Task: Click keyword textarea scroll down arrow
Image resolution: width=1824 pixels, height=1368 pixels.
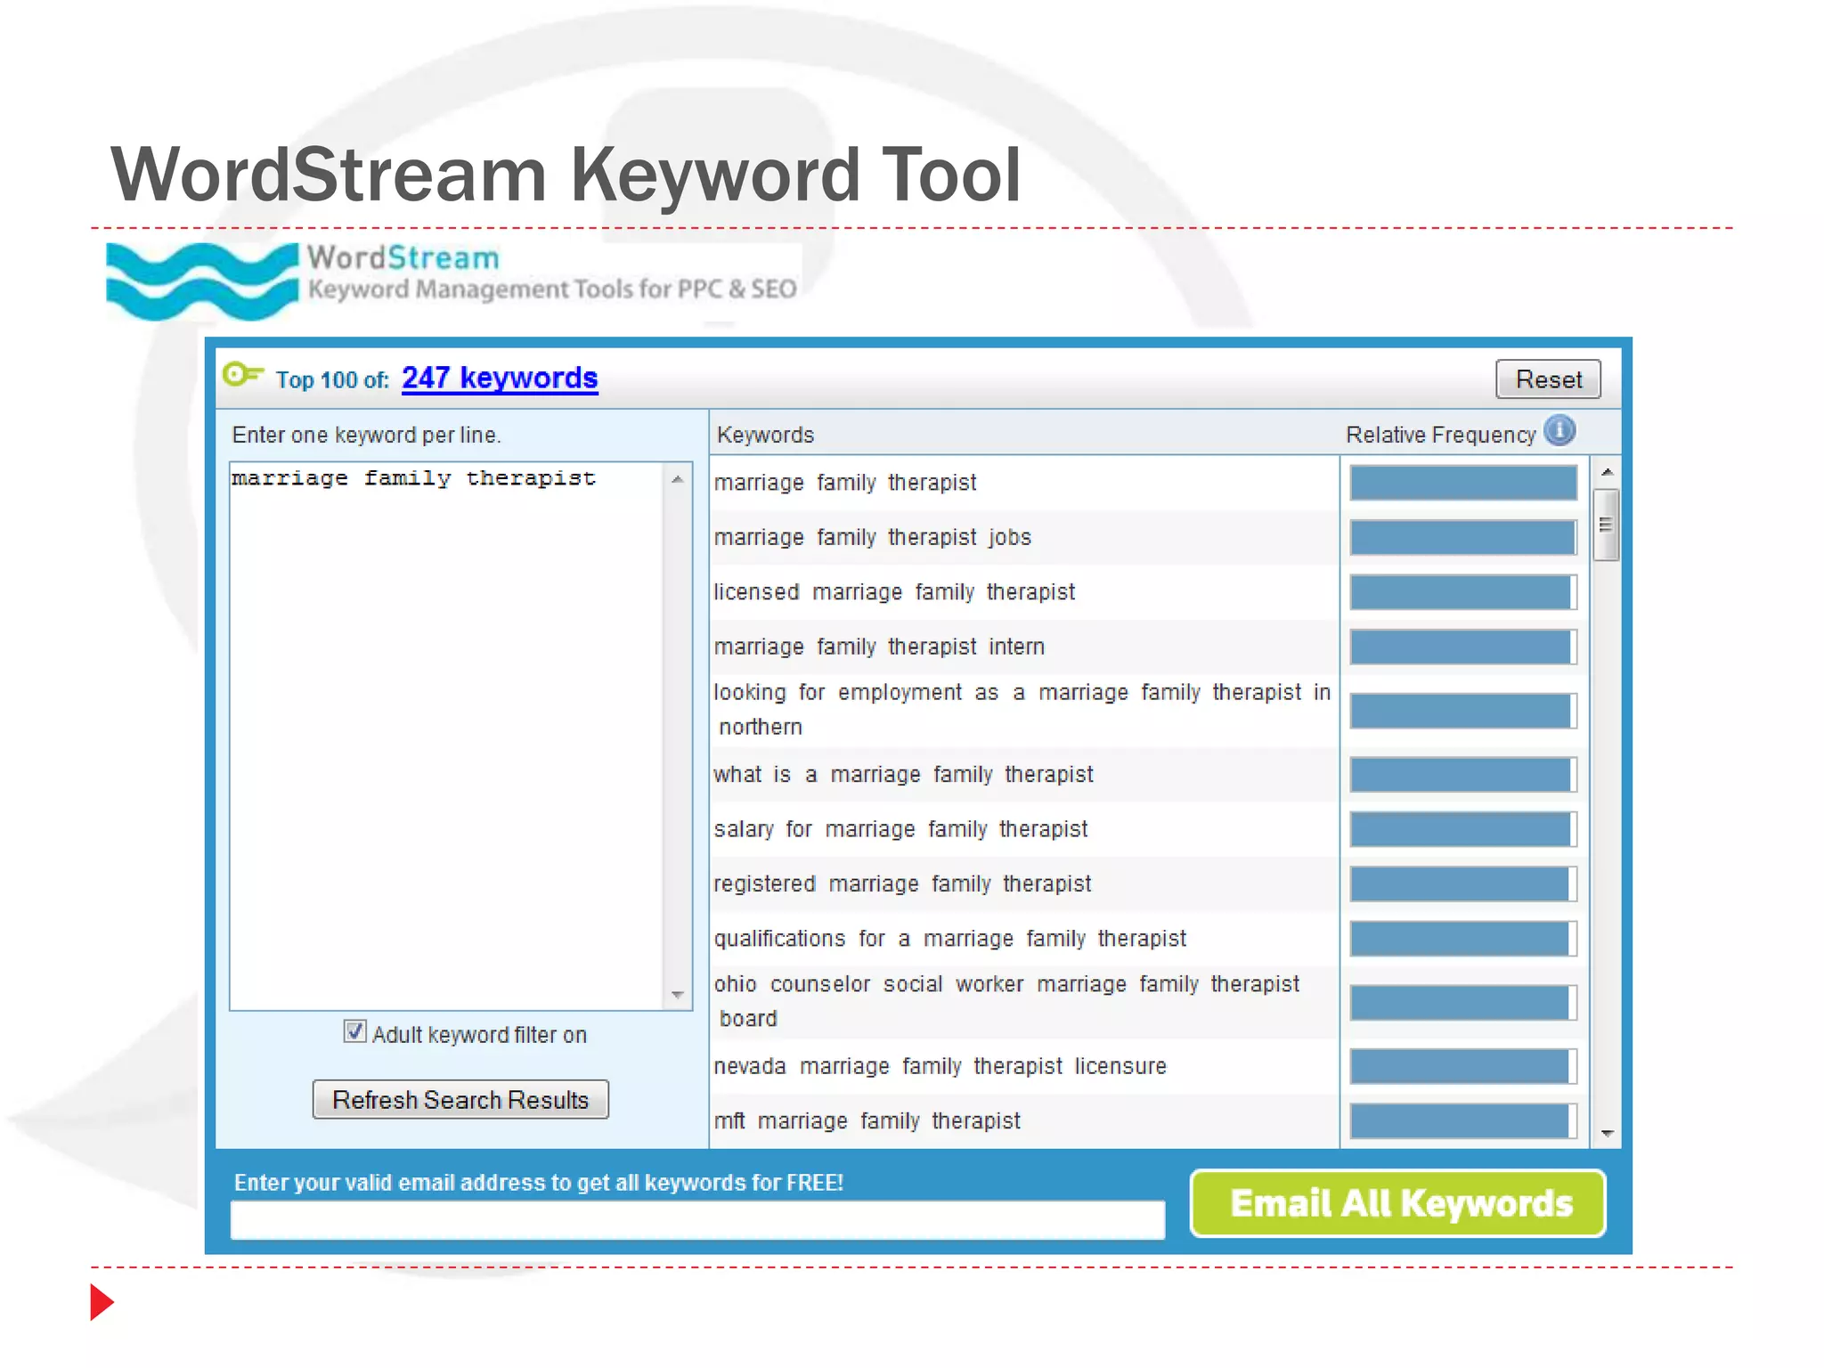Action: click(x=678, y=995)
